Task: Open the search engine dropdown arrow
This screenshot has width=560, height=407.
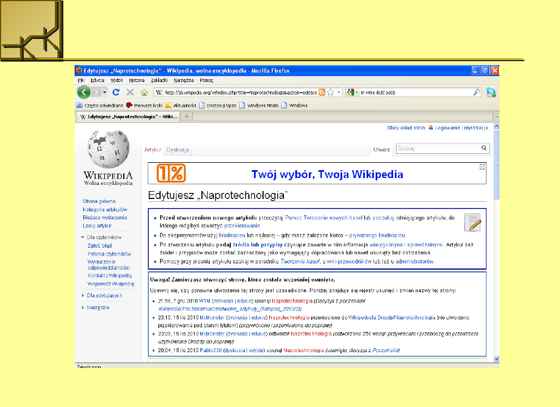Action: click(x=357, y=92)
